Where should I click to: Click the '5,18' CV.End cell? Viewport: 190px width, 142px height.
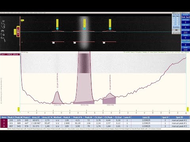click(118, 120)
